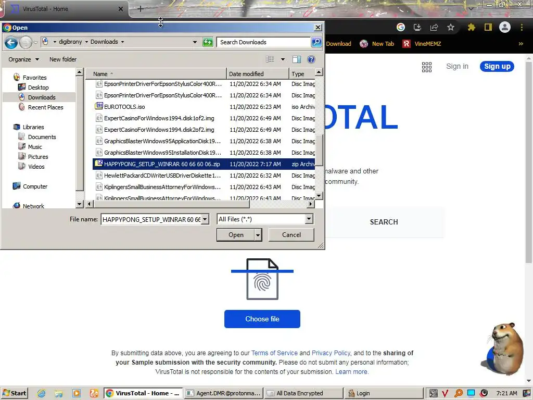Open dialog help icon
The height and width of the screenshot is (400, 533).
(311, 59)
